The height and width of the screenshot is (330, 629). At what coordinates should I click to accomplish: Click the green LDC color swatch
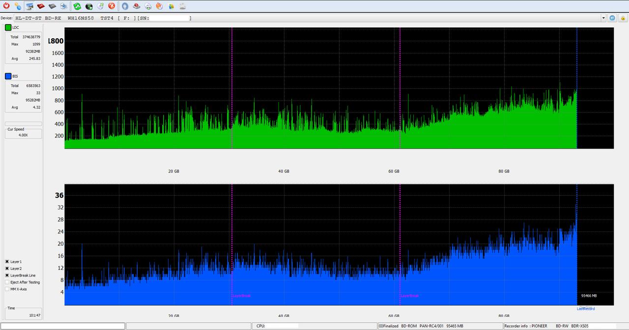pyautogui.click(x=8, y=27)
